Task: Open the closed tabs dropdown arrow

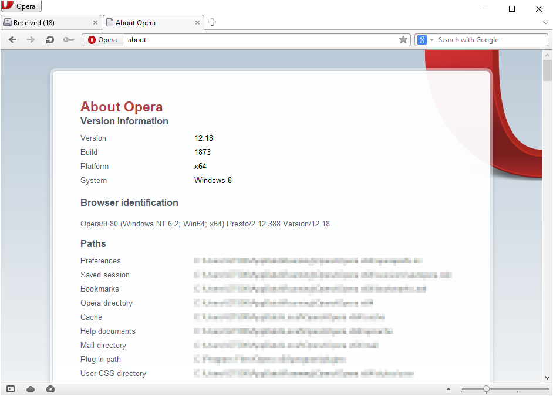Action: coord(545,22)
